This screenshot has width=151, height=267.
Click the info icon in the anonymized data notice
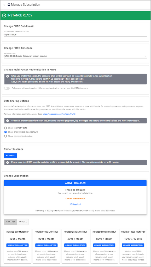(x=8, y=121)
